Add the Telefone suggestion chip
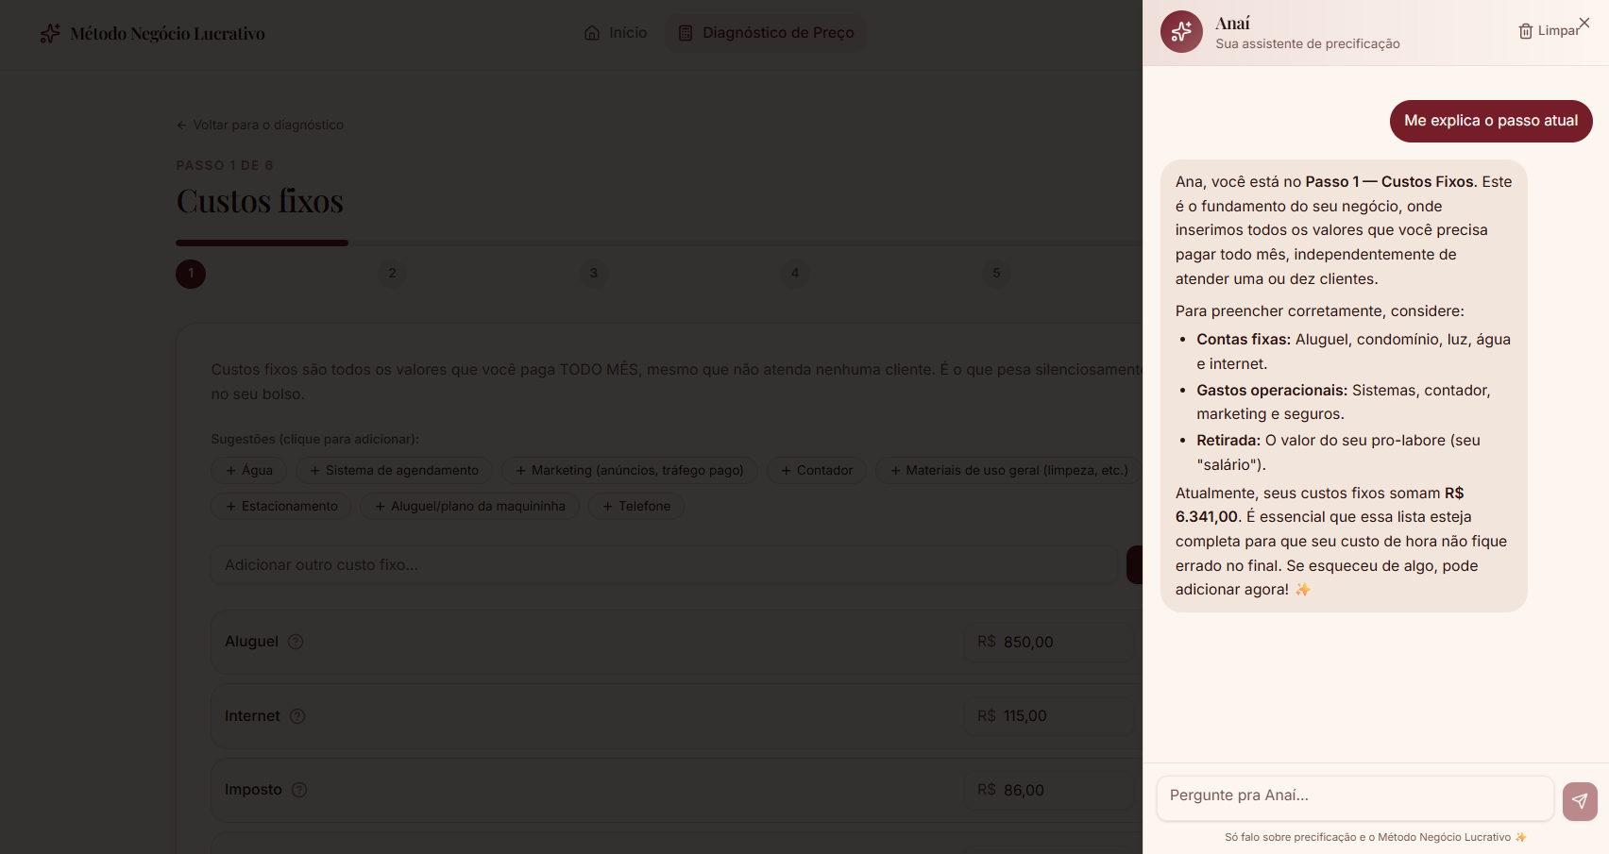The image size is (1609, 854). point(635,506)
